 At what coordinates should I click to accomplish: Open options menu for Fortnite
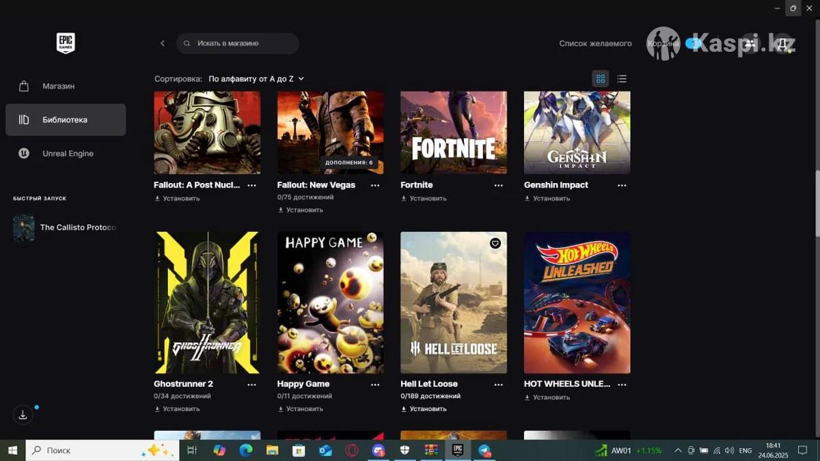498,185
